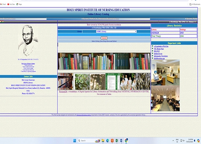201x144 pixels.
Task: Click the wide bookshelf banner image
Action: (104, 61)
